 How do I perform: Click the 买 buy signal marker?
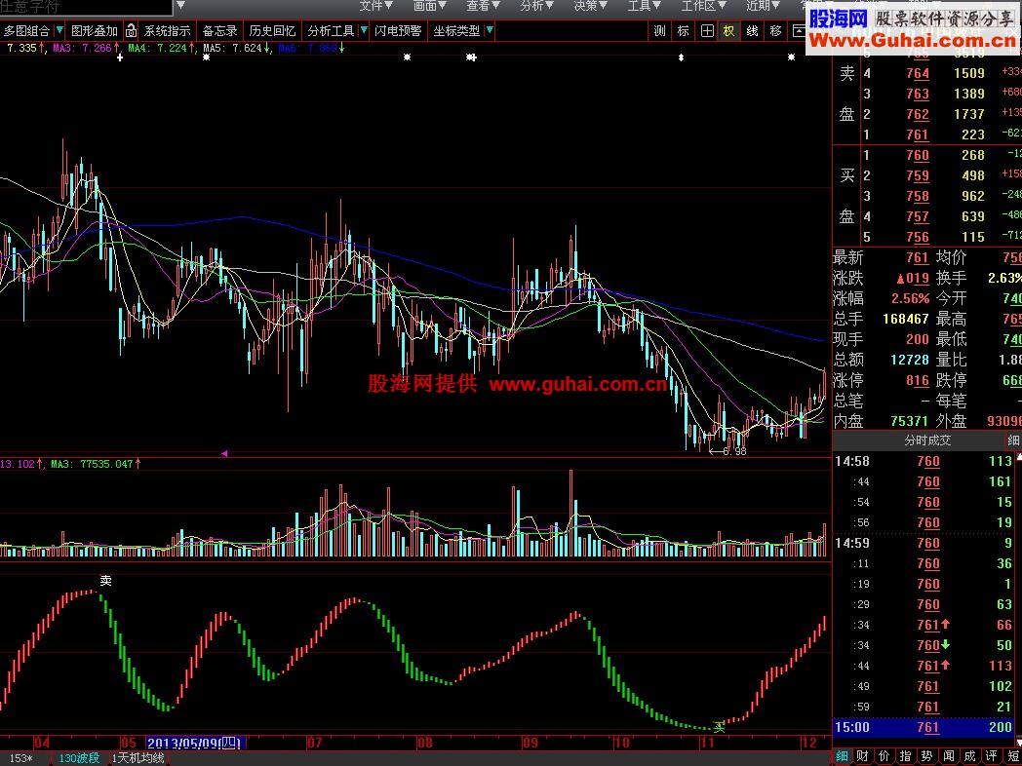[x=719, y=727]
